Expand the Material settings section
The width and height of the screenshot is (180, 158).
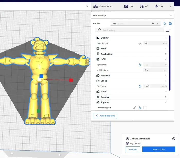click(x=131, y=76)
